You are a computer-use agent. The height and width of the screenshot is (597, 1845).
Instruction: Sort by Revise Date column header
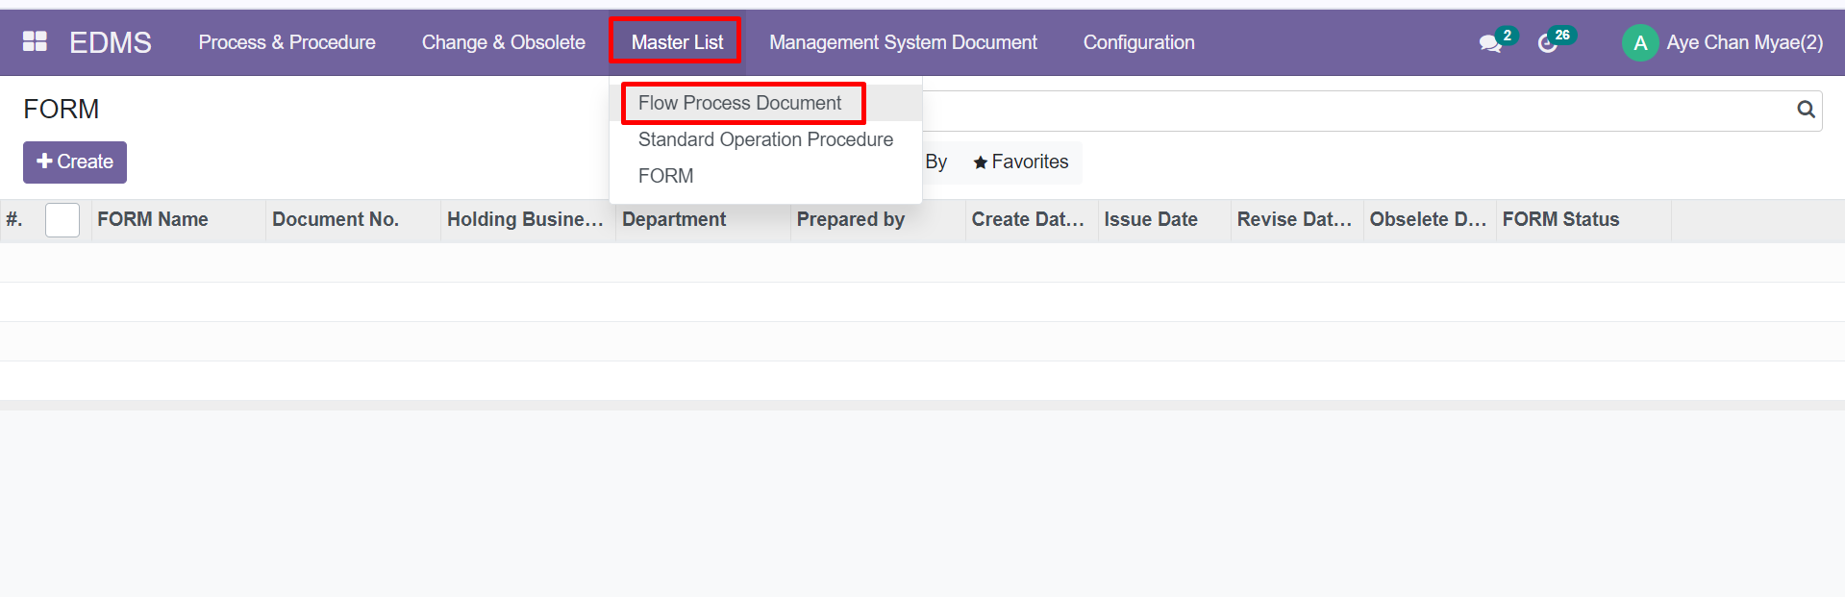1297,220
